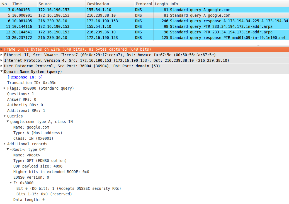This screenshot has height=204, width=289.
Task: Select the Name: <Root> field
Action: [x=26, y=155]
